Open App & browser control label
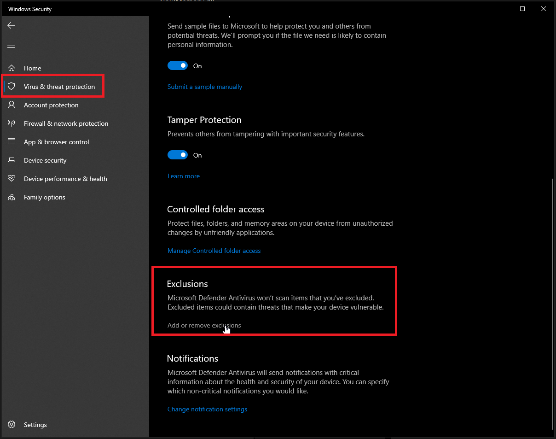556x439 pixels. 57,142
